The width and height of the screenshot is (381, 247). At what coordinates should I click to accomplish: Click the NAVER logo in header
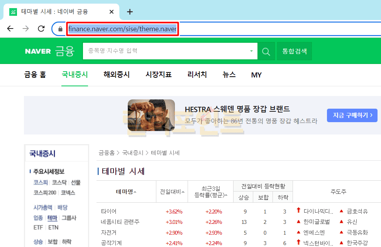point(38,51)
